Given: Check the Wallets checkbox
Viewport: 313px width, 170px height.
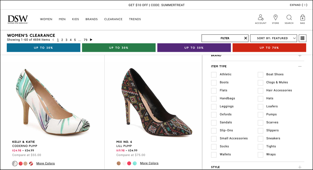Looking at the screenshot, I should [214, 154].
